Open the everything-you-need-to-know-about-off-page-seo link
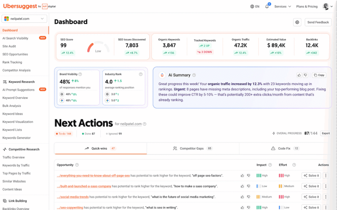Viewport: 337px width, 210px height. click(x=93, y=176)
